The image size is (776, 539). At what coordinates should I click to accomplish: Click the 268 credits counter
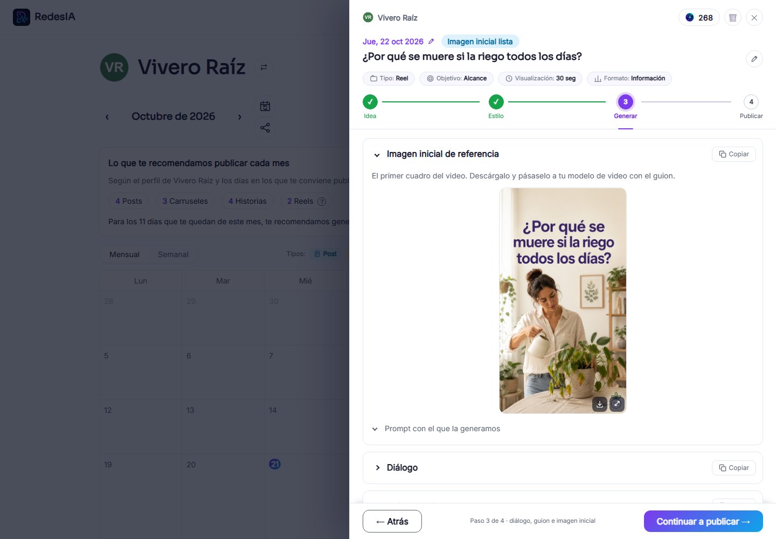point(699,18)
